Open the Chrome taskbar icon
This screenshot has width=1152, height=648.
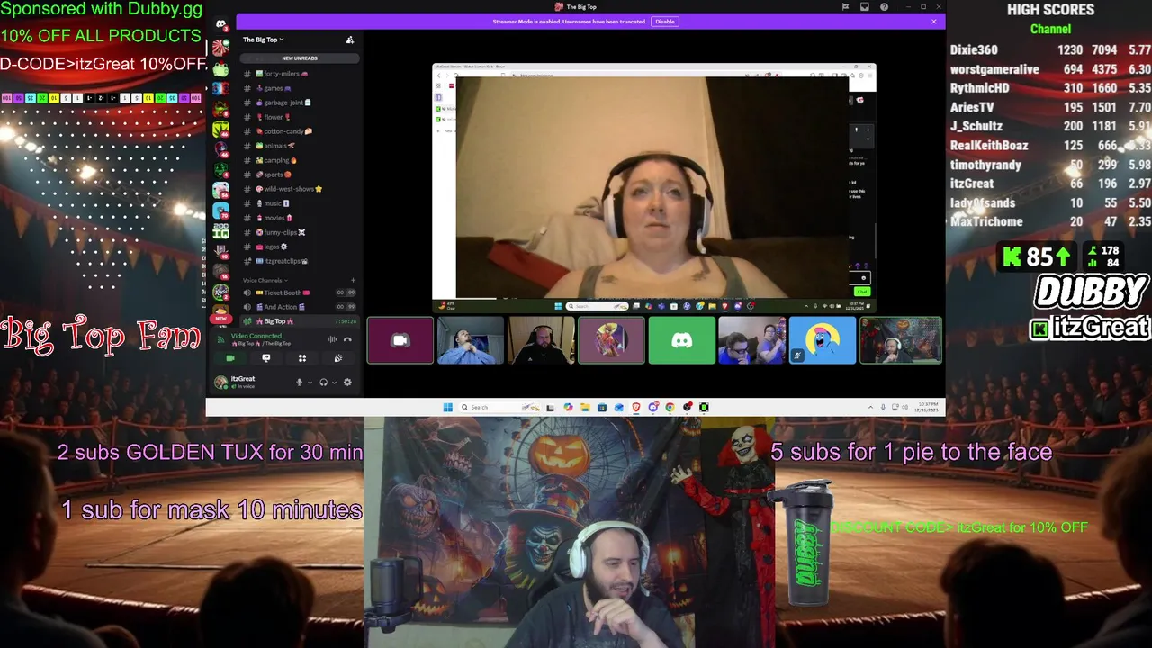coord(670,407)
